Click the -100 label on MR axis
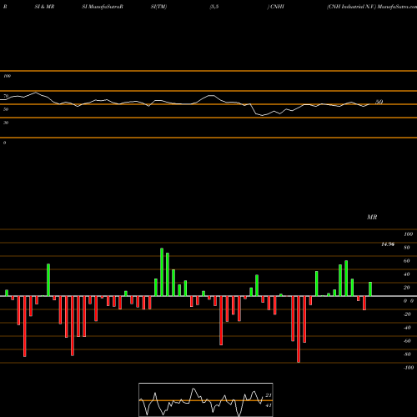 (409, 368)
